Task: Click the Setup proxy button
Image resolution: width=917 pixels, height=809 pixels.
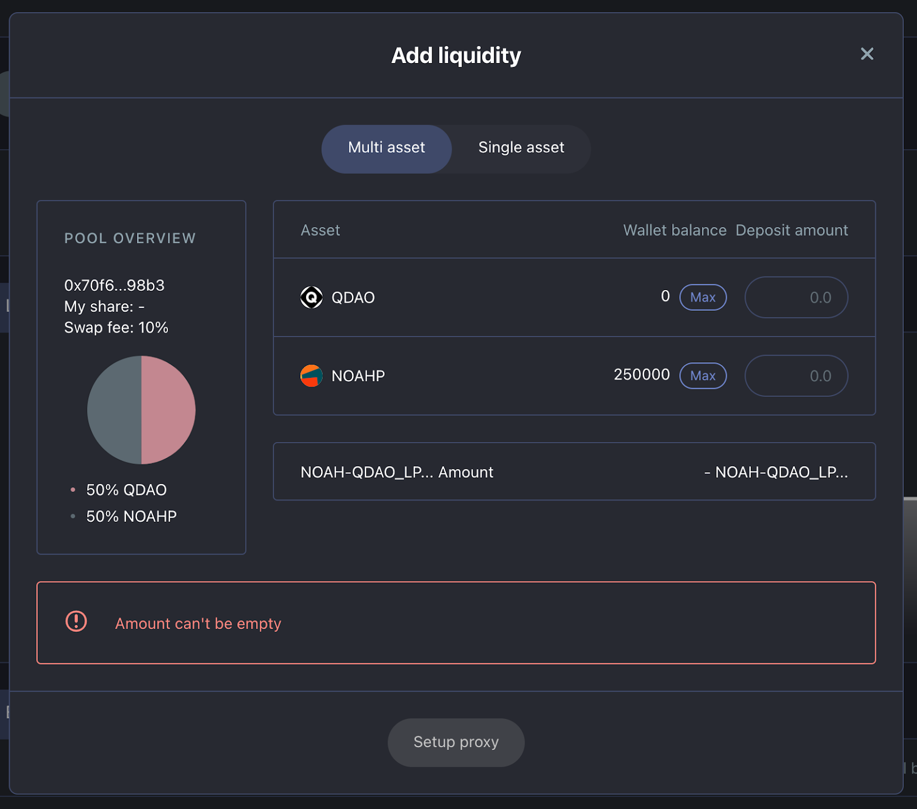Action: pos(456,742)
